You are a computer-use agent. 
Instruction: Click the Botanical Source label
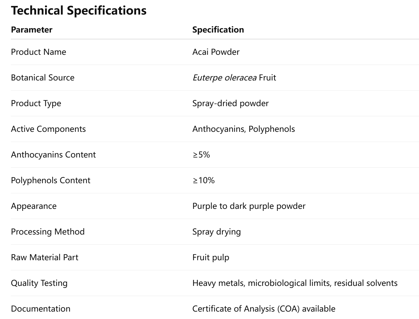(x=43, y=78)
